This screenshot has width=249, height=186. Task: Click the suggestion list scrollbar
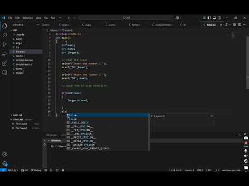click(x=149, y=132)
